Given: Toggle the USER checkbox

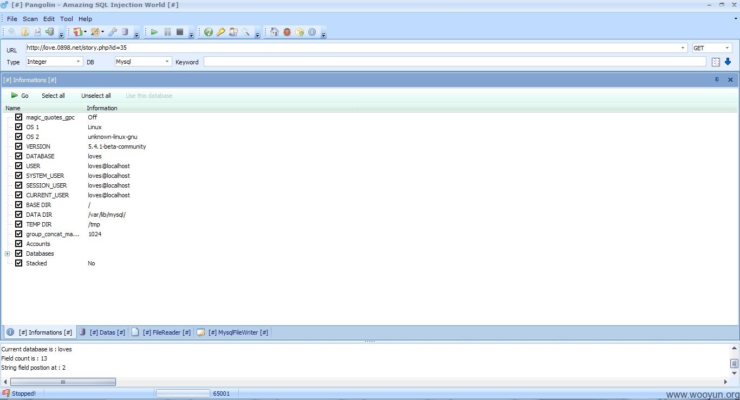Looking at the screenshot, I should tap(19, 166).
